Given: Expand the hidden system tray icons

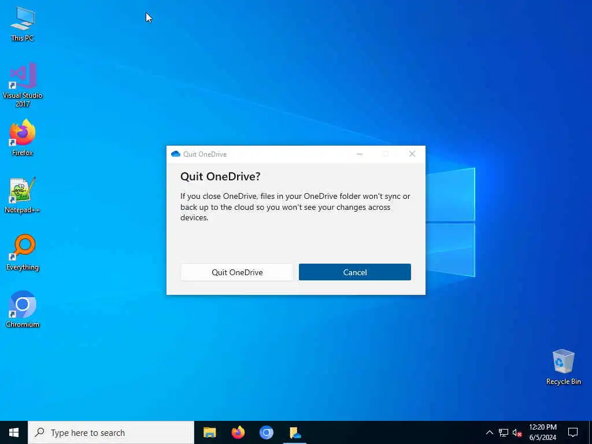Looking at the screenshot, I should pyautogui.click(x=489, y=432).
